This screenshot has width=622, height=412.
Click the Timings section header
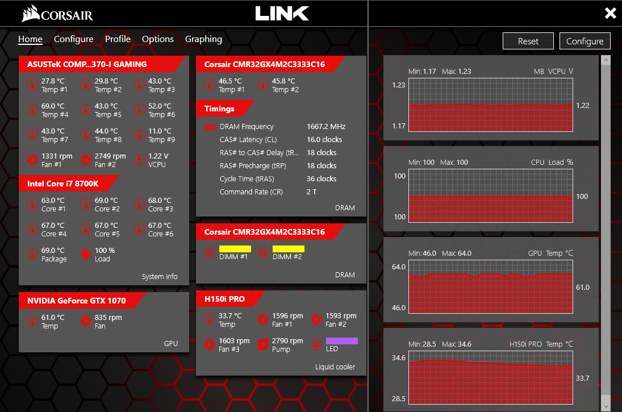tap(225, 109)
